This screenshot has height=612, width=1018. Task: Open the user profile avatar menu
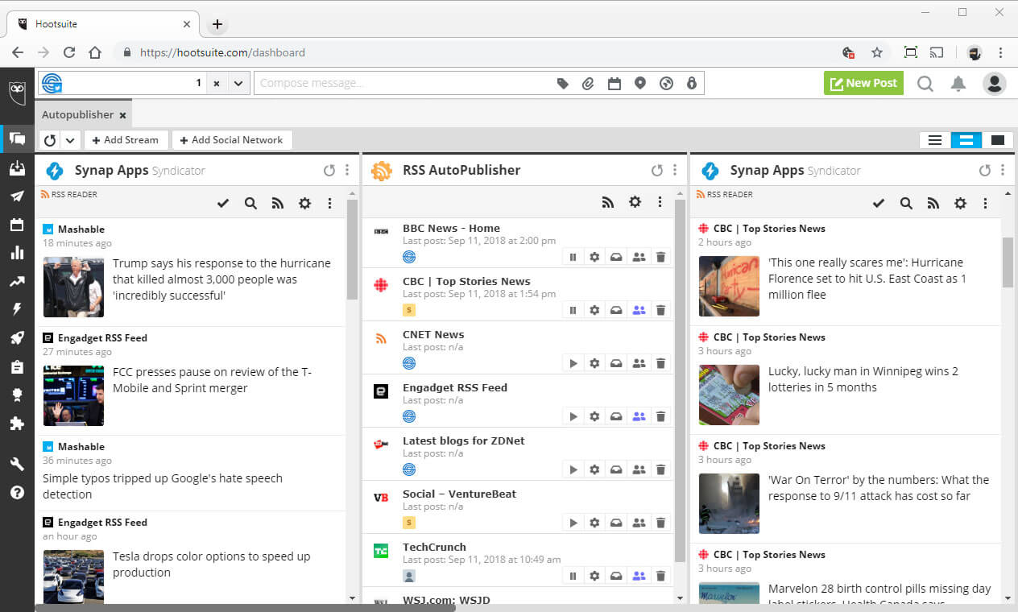click(x=995, y=83)
